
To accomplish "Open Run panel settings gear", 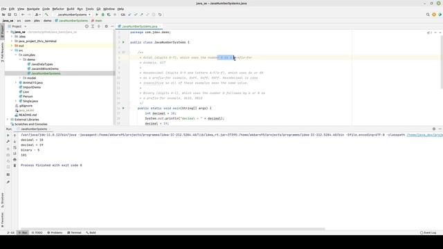I will pyautogui.click(x=434, y=129).
